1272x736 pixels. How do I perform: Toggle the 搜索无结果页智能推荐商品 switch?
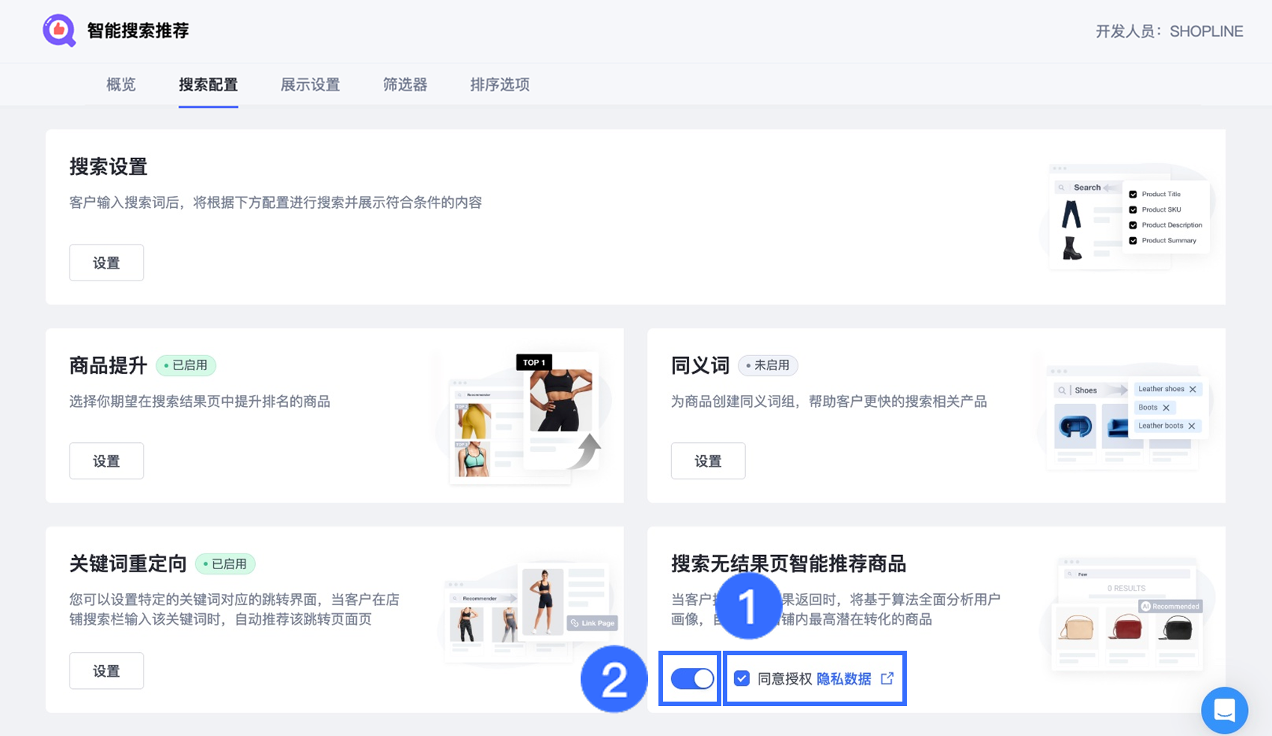pyautogui.click(x=692, y=678)
